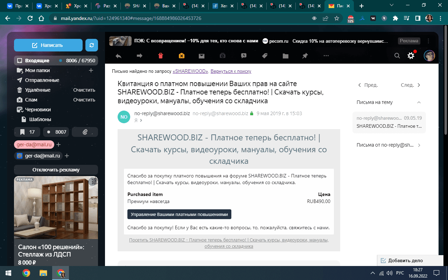Open Yandex Mail settings gear

click(411, 56)
